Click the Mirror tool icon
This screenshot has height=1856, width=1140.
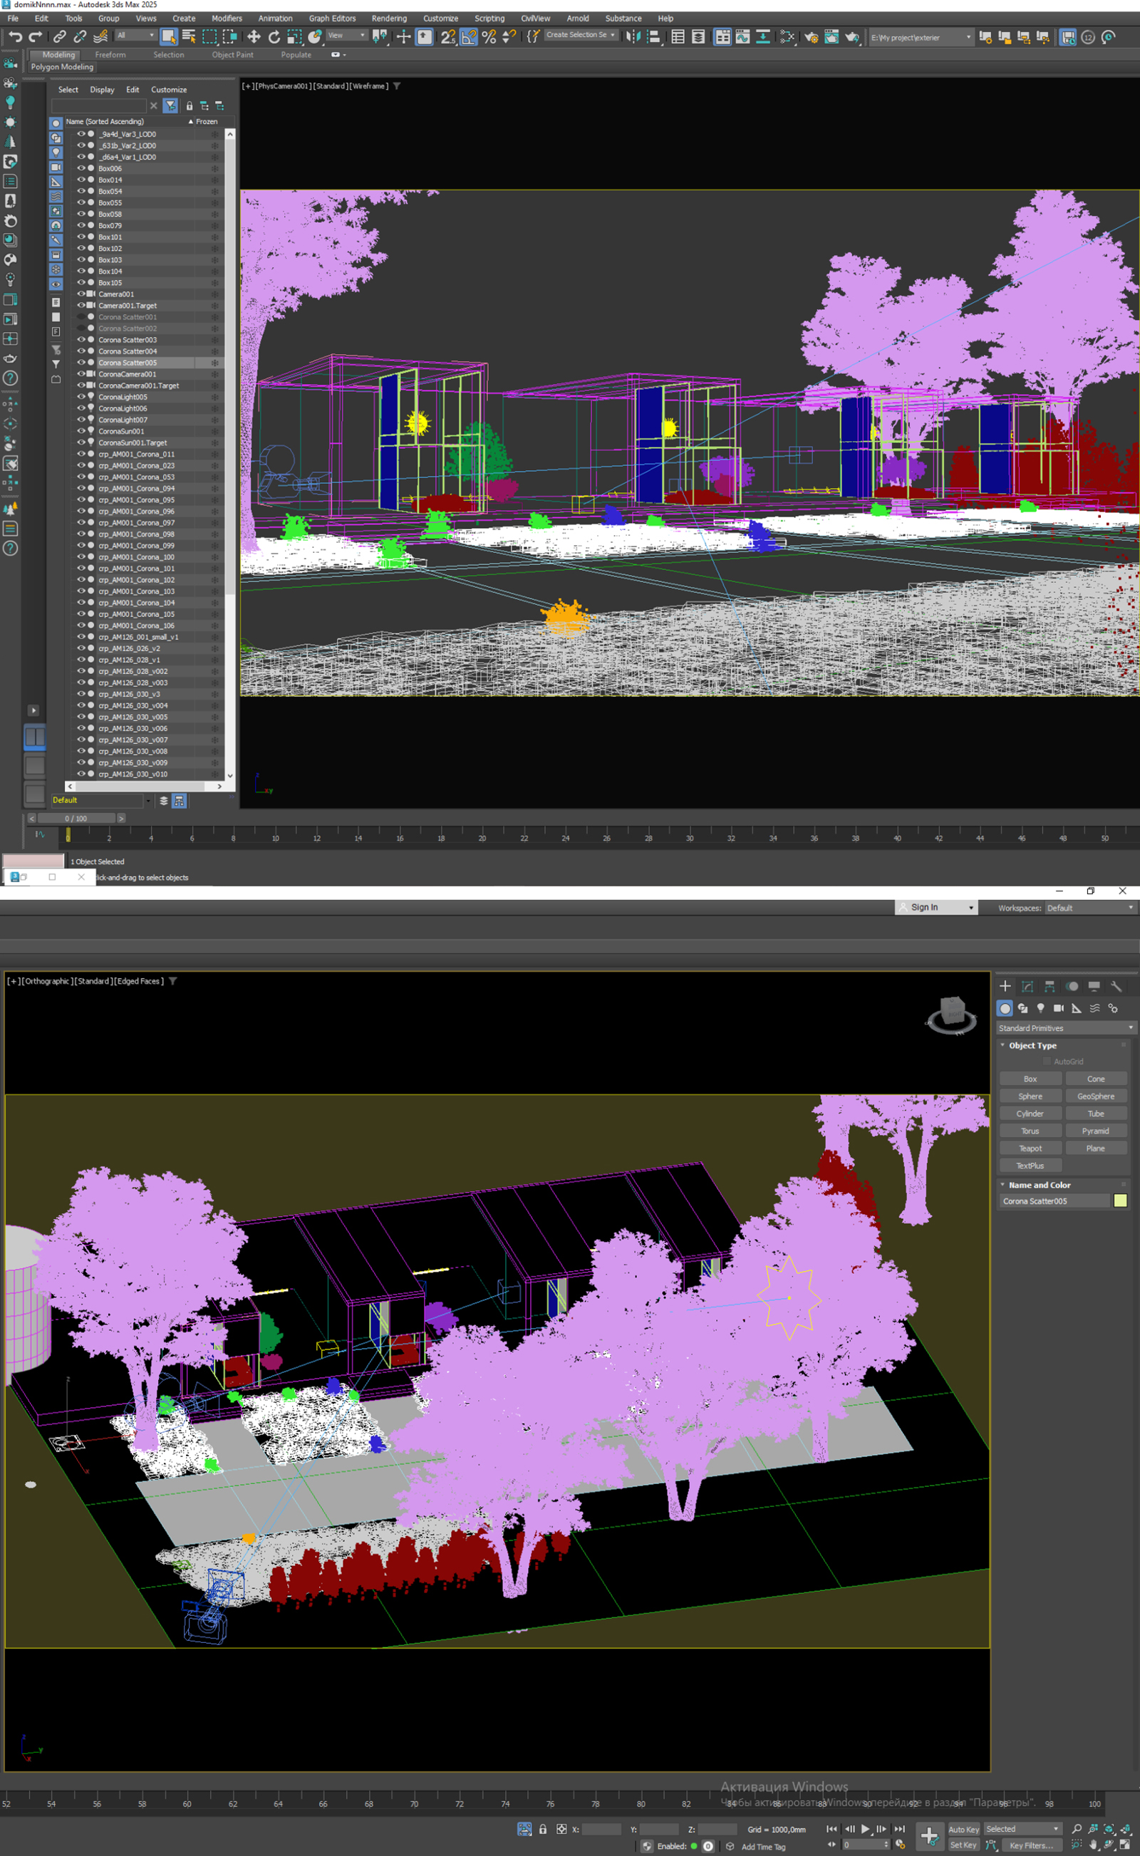pos(633,37)
